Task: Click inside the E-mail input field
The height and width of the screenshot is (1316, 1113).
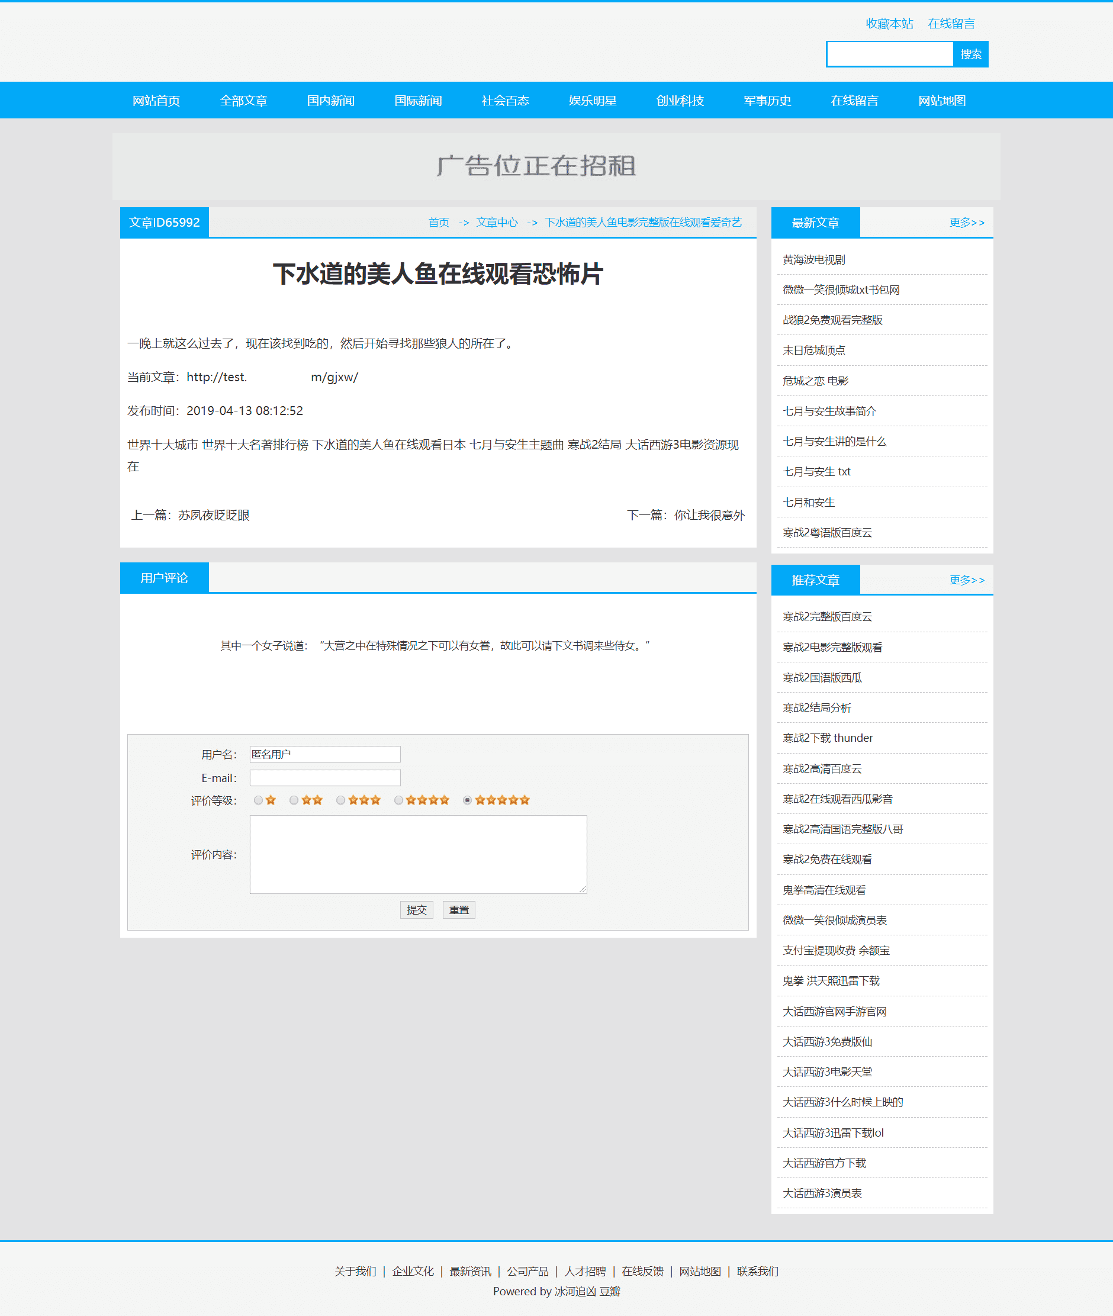Action: point(325,777)
